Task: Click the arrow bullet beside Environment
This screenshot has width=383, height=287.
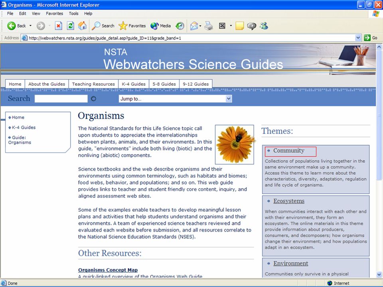Action: [x=268, y=263]
